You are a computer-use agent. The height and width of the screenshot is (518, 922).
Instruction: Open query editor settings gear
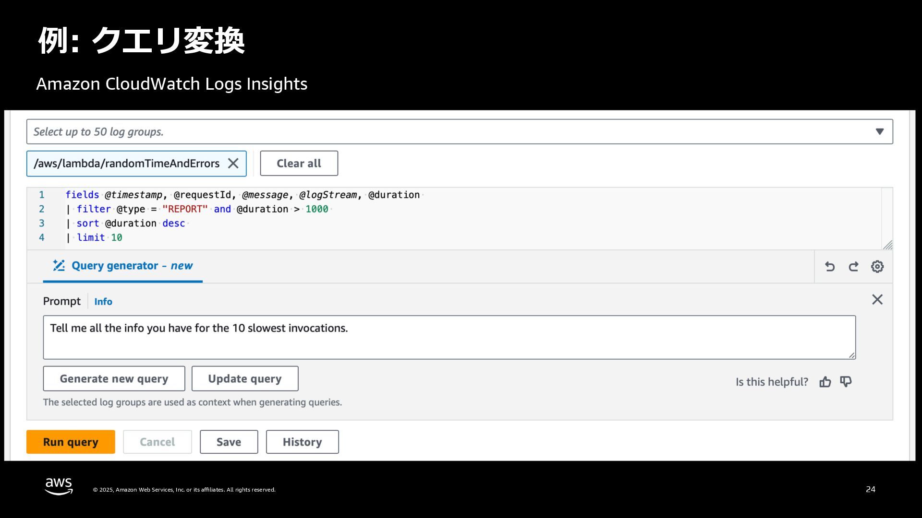click(x=877, y=267)
